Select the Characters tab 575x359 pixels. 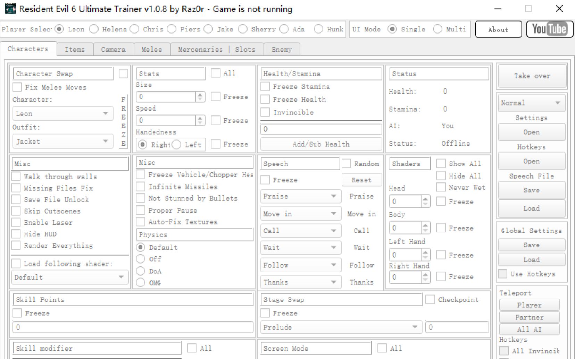tap(28, 49)
